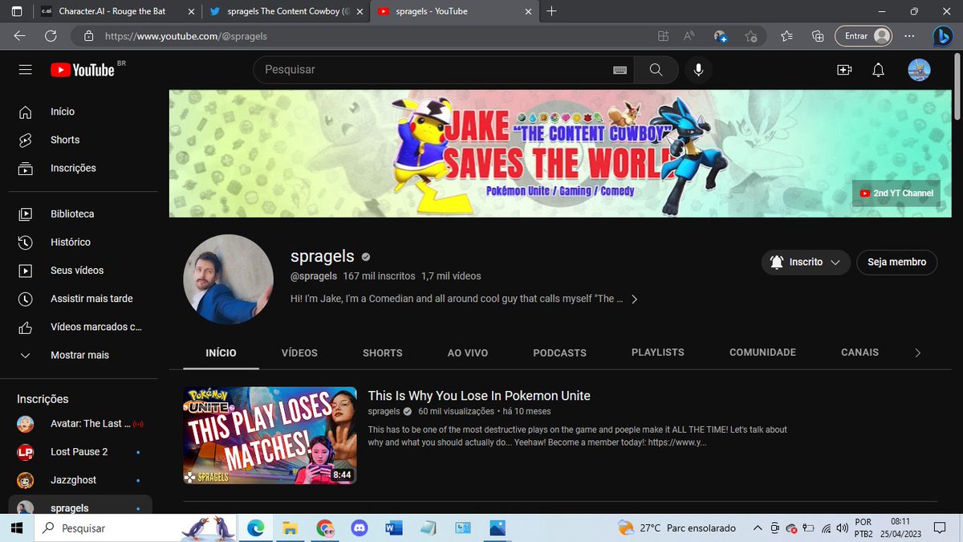
Task: View site information lock icon
Action: click(89, 36)
